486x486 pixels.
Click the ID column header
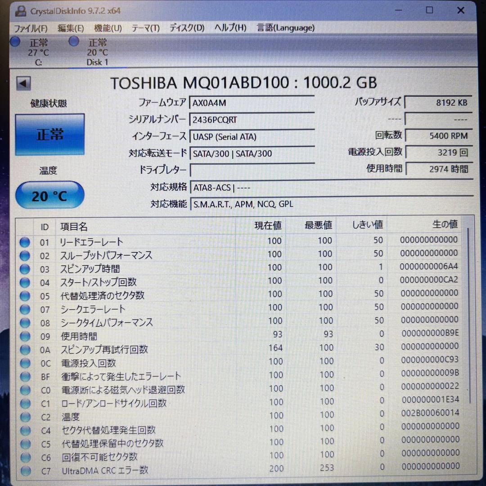(x=44, y=227)
